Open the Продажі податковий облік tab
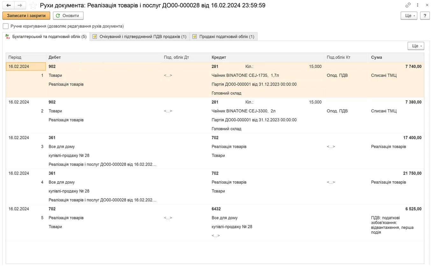 pyautogui.click(x=224, y=37)
